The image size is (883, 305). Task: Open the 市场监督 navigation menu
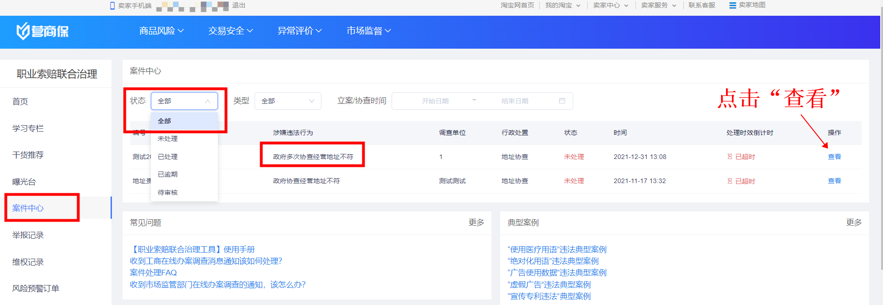pos(368,31)
